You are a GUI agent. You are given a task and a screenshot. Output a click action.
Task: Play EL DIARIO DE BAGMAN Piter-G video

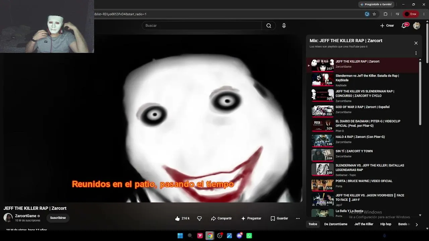[363, 126]
